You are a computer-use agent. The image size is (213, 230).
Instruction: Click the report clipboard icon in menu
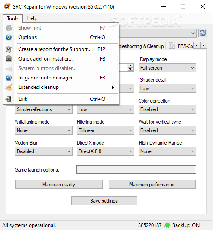pyautogui.click(x=9, y=49)
